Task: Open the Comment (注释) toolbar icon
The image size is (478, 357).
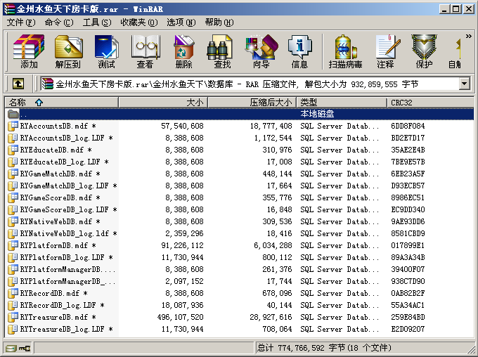Action: 385,51
